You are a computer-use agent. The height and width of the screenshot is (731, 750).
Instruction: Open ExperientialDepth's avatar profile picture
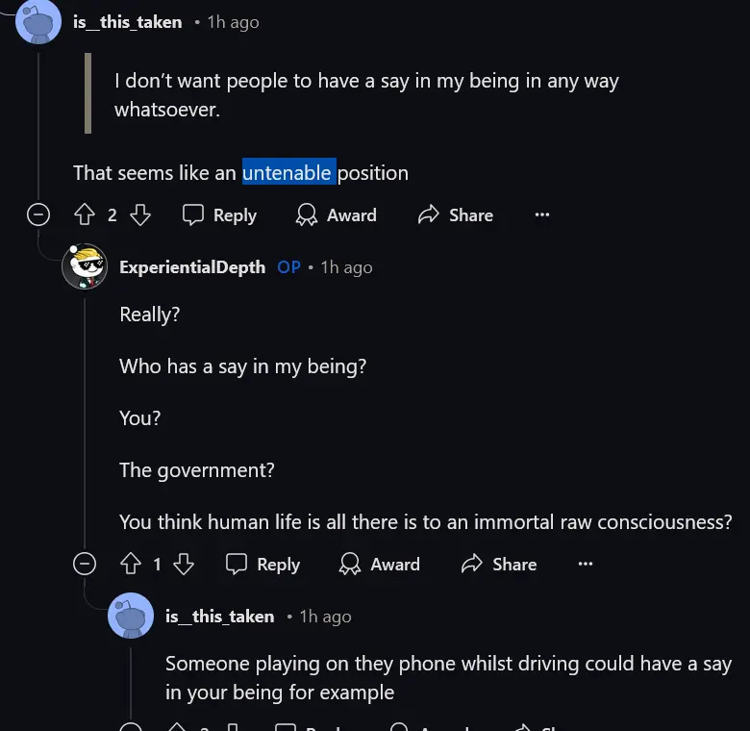click(84, 266)
